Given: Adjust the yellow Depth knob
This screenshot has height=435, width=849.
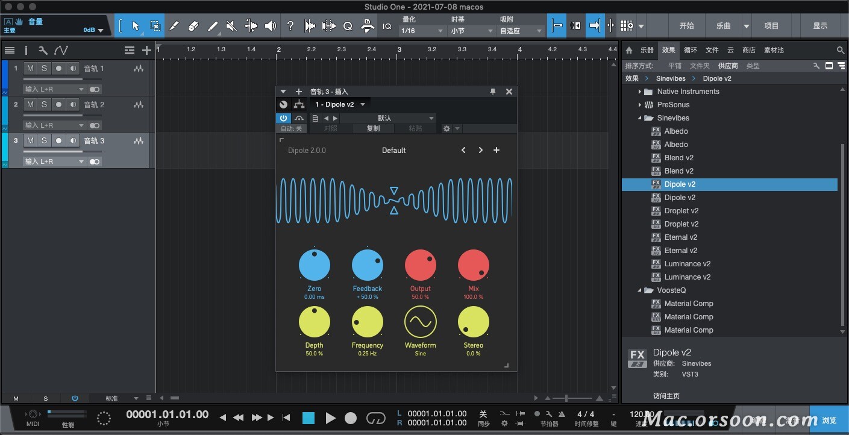Looking at the screenshot, I should [x=315, y=322].
